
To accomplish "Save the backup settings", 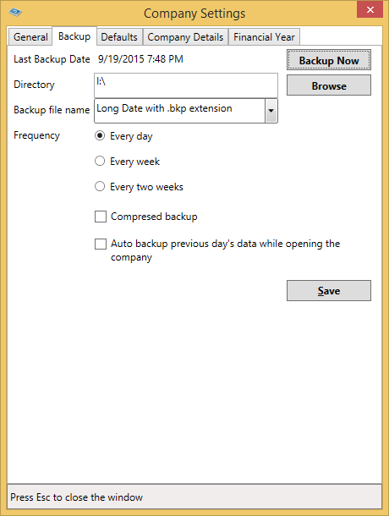I will (x=329, y=291).
